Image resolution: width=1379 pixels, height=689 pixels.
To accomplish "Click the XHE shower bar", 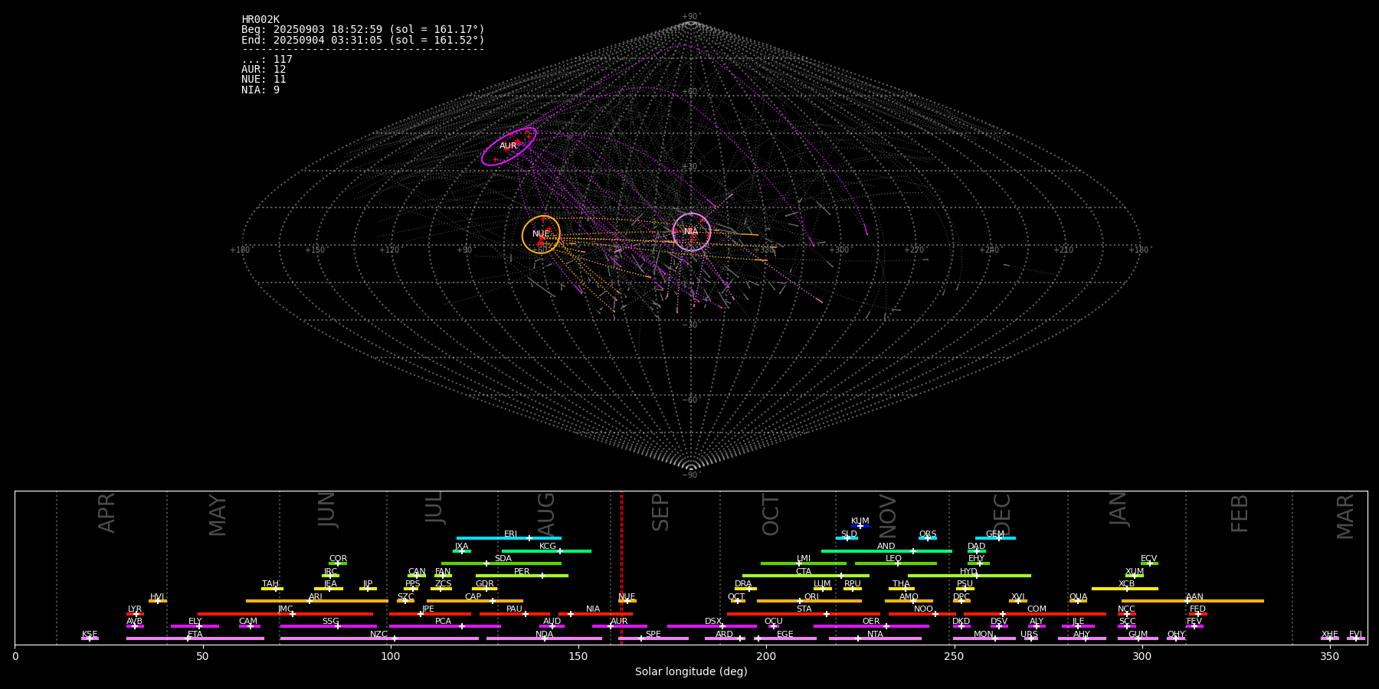I will [x=1330, y=638].
